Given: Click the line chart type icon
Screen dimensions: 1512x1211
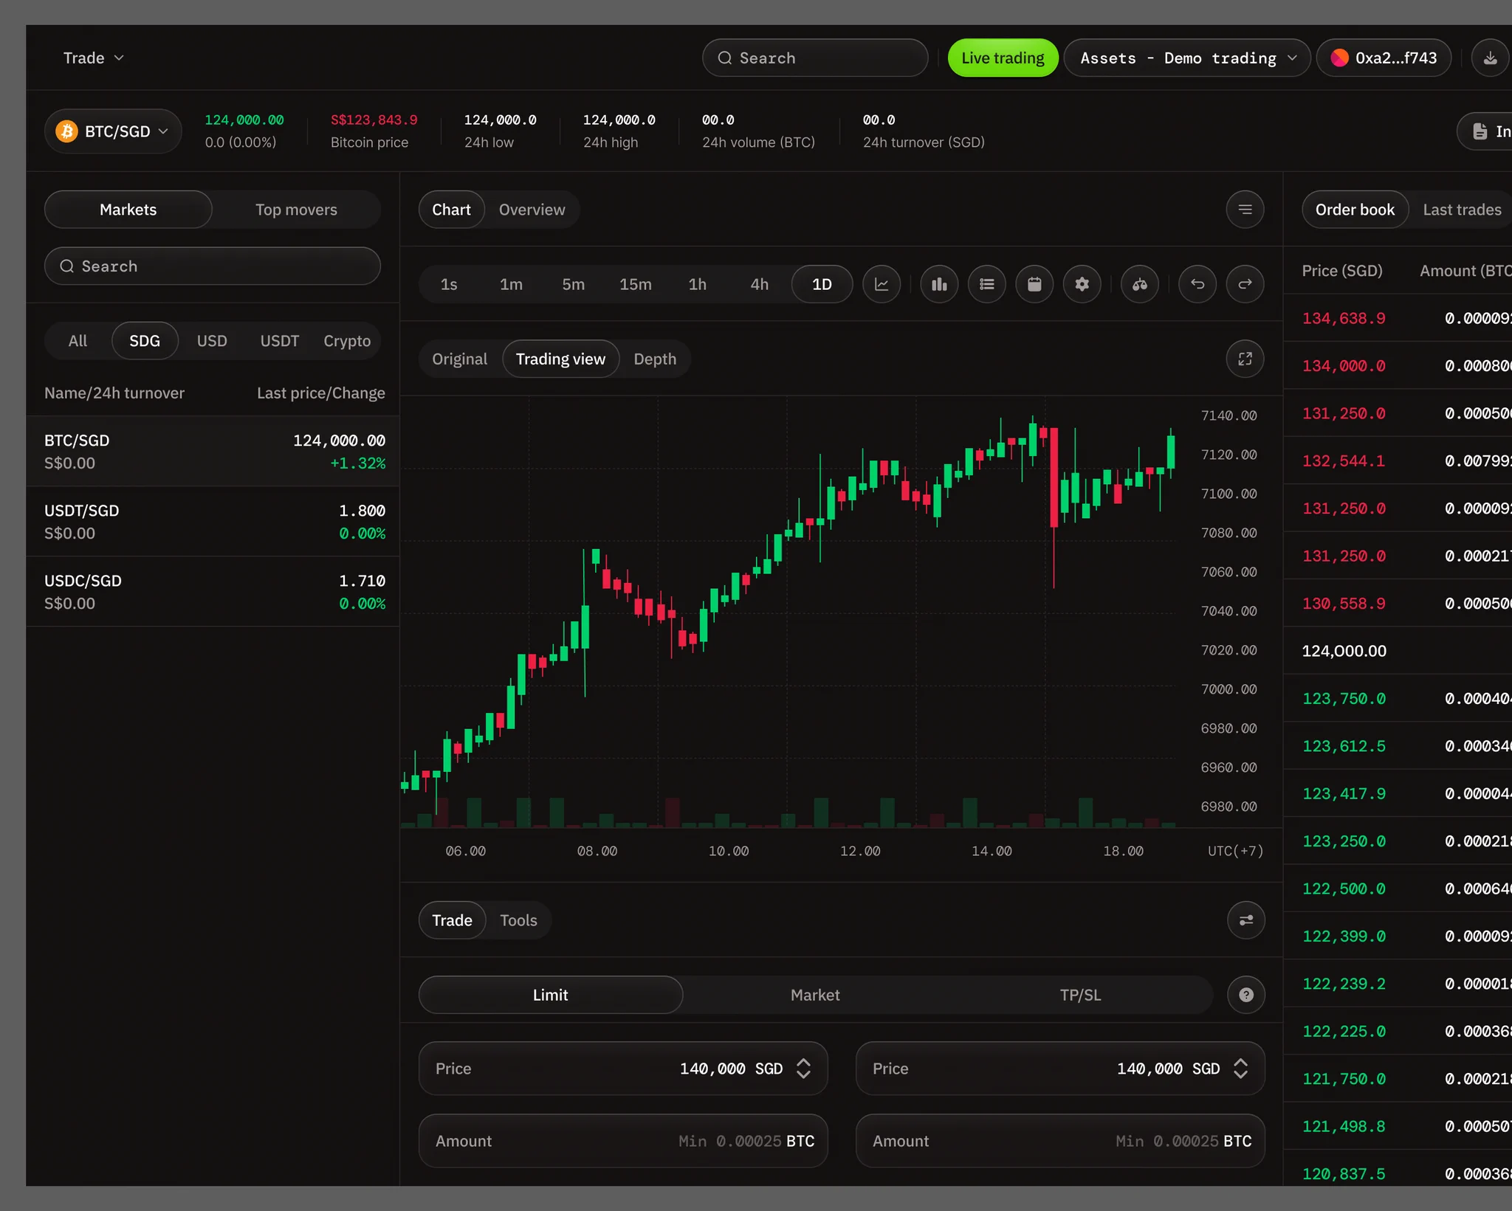Looking at the screenshot, I should pyautogui.click(x=882, y=284).
